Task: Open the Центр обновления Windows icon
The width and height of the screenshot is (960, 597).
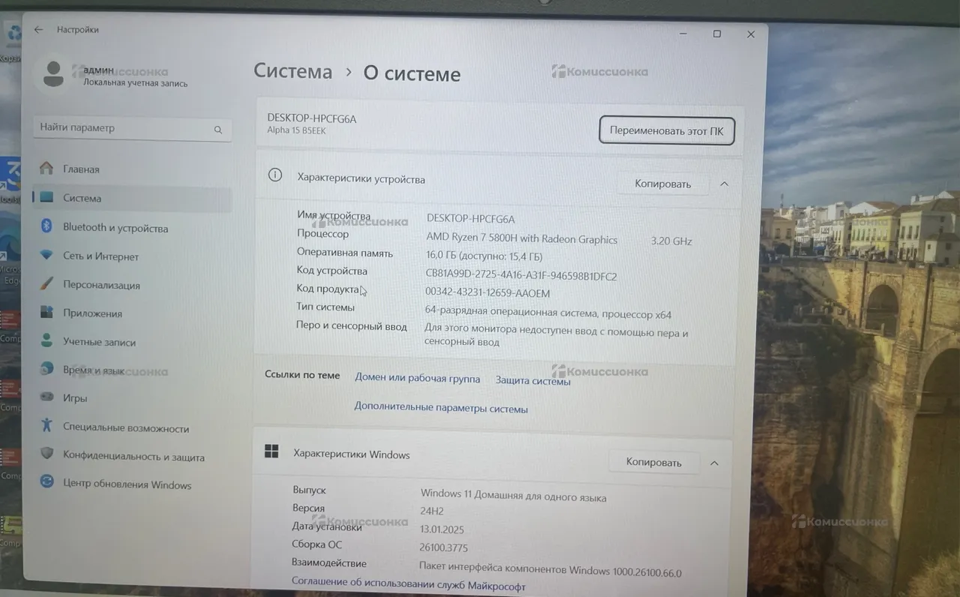Action: pyautogui.click(x=46, y=482)
